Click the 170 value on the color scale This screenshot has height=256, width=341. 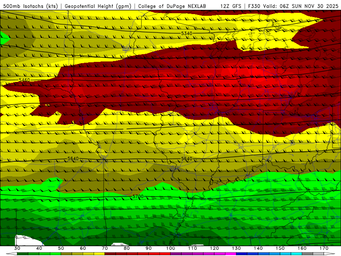(x=324, y=248)
